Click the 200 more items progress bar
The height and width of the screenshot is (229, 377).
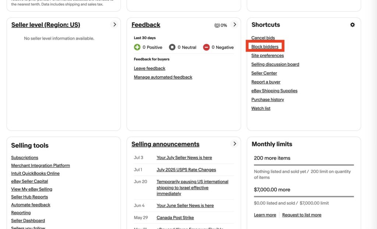click(304, 165)
